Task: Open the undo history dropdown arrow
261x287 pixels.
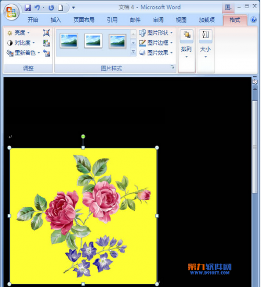Action: click(43, 8)
